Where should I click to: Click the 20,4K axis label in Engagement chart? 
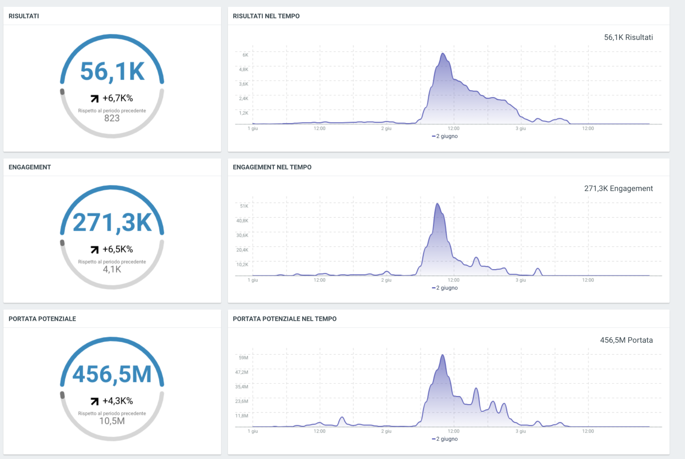coord(242,250)
